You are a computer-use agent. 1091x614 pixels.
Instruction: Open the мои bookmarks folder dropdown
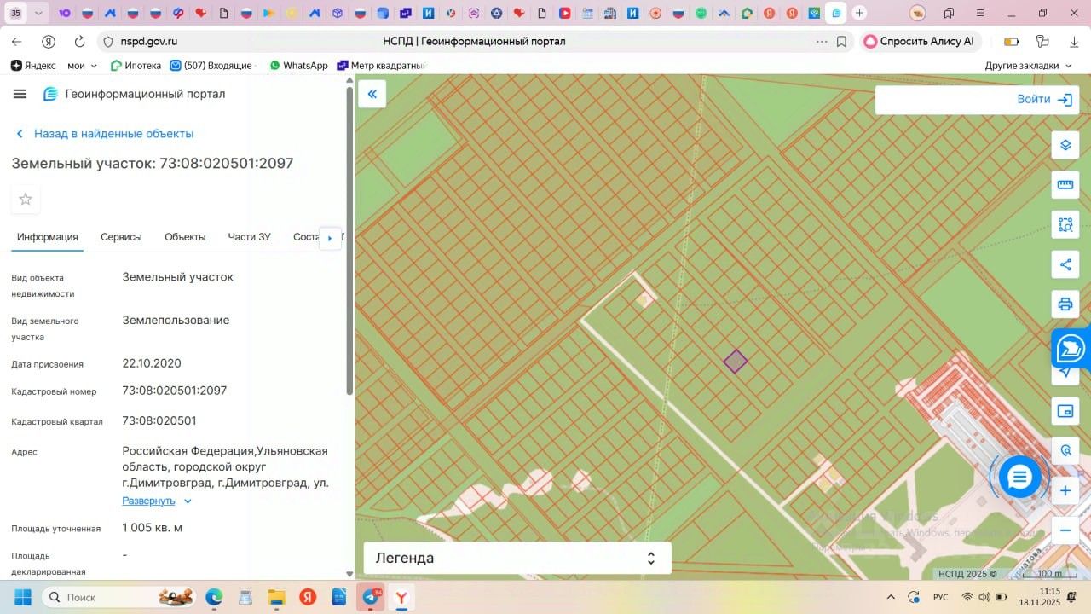pos(83,66)
